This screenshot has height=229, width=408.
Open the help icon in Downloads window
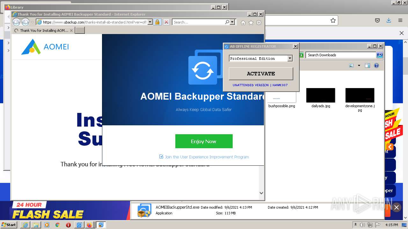click(376, 66)
